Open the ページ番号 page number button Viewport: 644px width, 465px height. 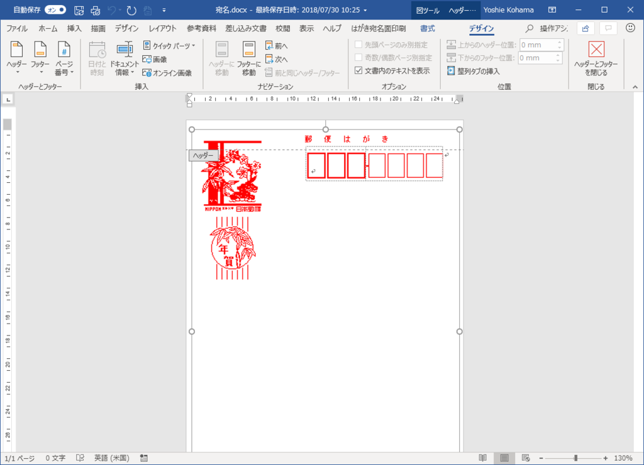[x=64, y=58]
